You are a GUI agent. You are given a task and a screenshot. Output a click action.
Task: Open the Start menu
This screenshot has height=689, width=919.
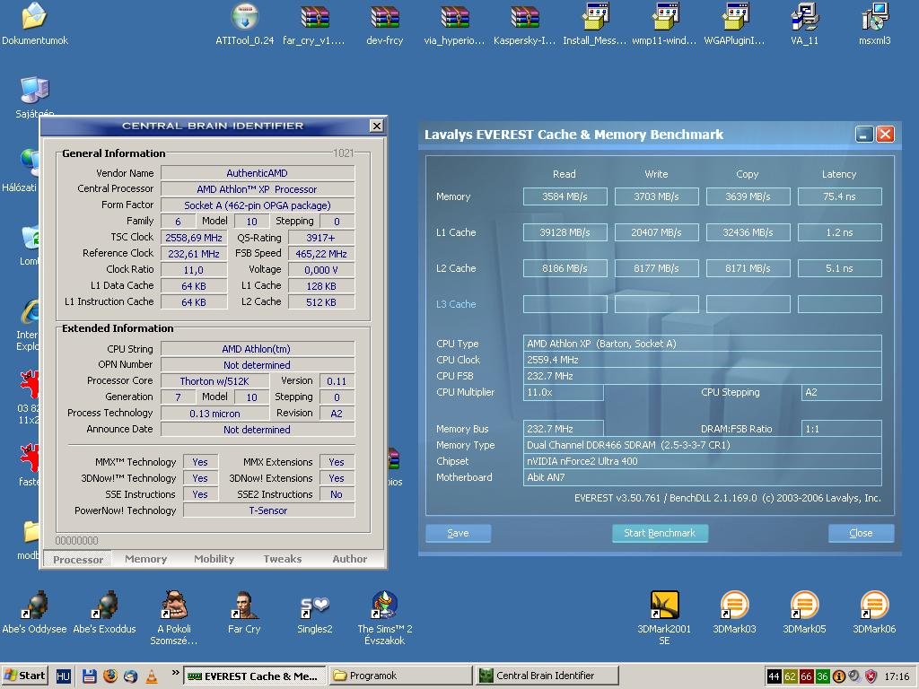click(24, 676)
